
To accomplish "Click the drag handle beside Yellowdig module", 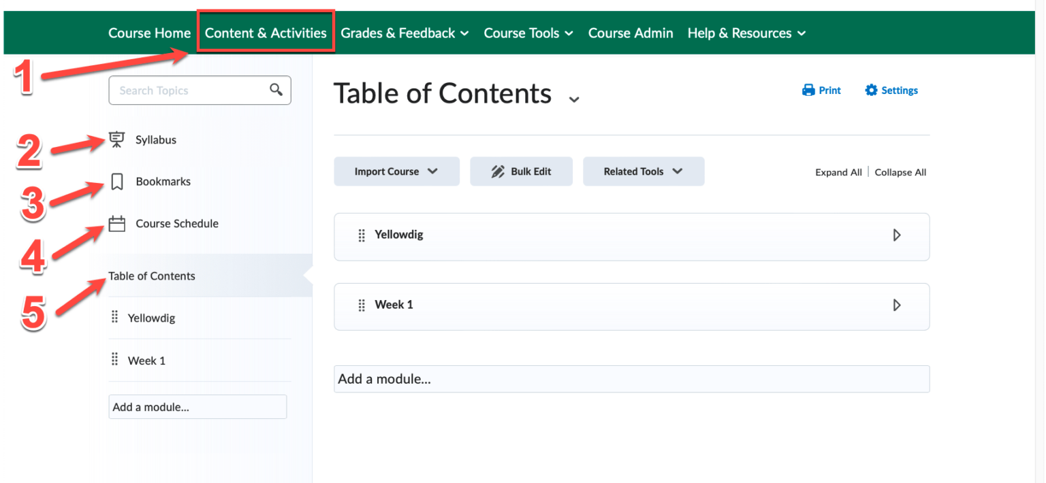I will (x=360, y=235).
